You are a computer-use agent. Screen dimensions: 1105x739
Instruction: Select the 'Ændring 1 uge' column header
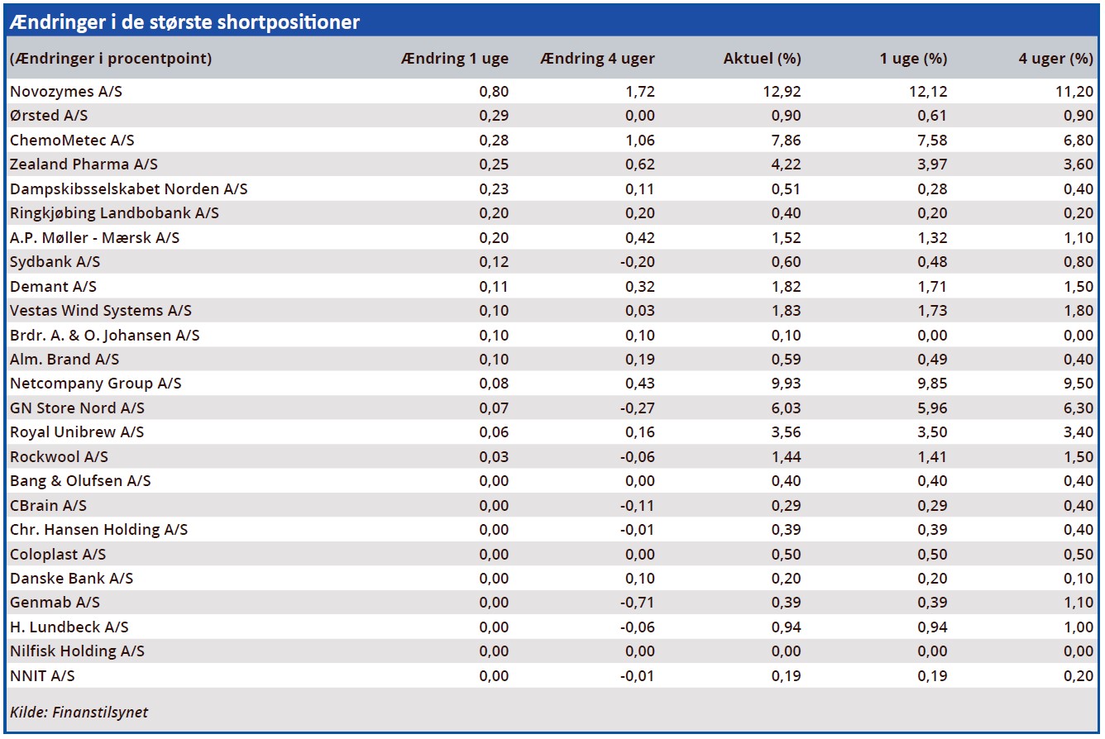click(x=454, y=59)
